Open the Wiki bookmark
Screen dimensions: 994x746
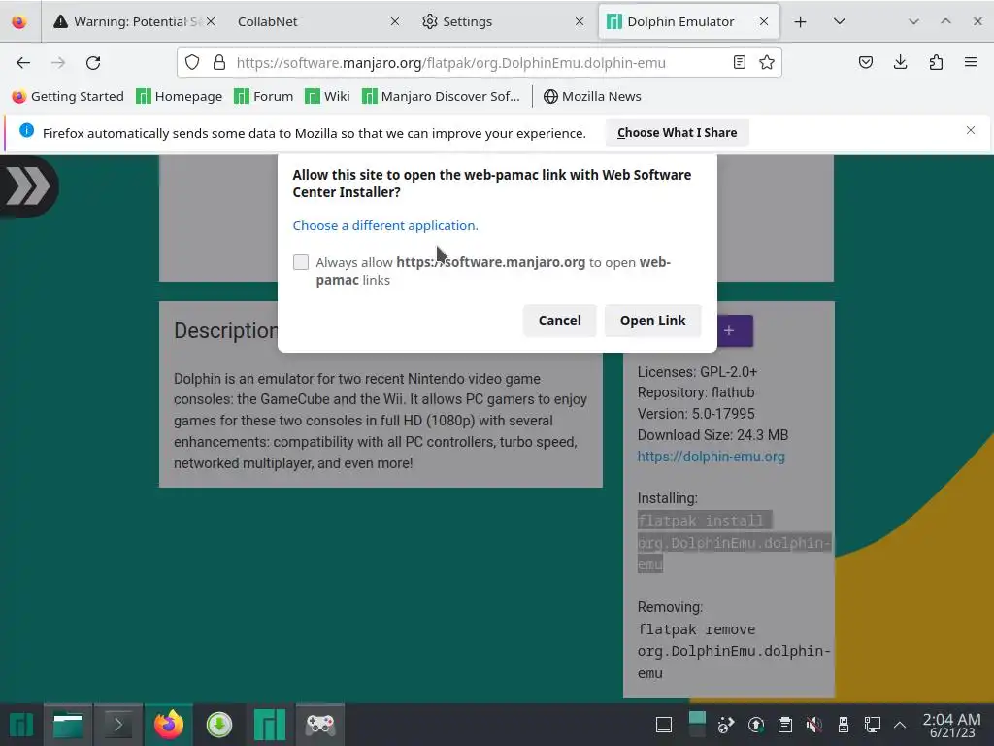327,96
